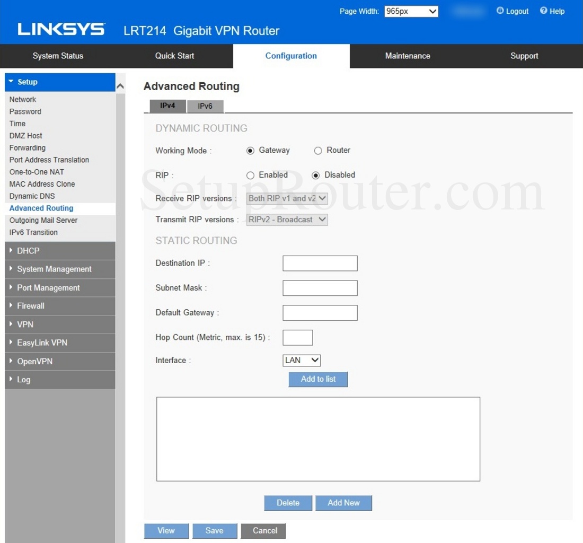583x543 pixels.
Task: Save the routing settings
Action: click(x=215, y=531)
